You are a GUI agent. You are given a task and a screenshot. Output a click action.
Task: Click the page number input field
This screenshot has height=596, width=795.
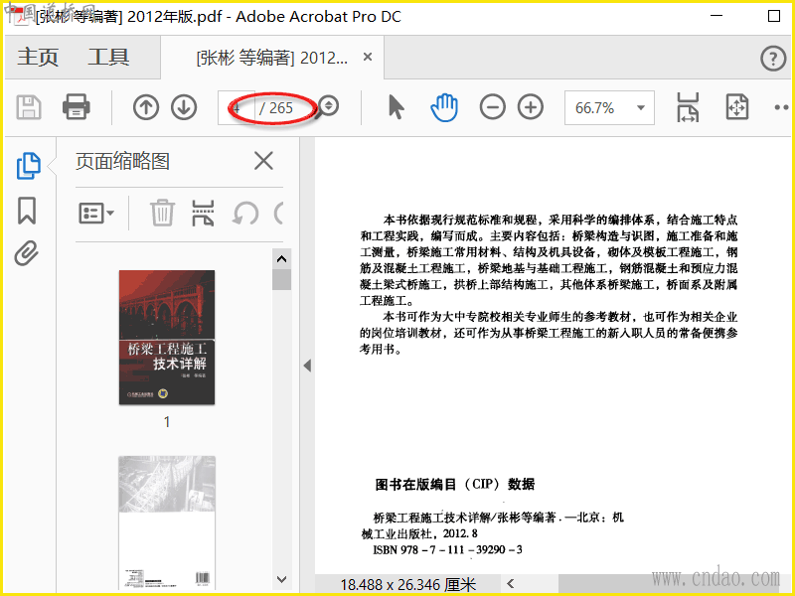(x=237, y=107)
